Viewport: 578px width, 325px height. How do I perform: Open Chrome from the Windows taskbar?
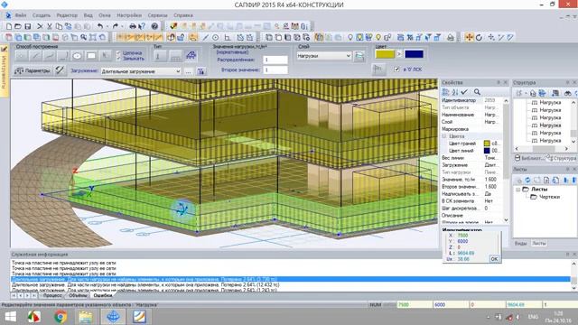tap(61, 317)
